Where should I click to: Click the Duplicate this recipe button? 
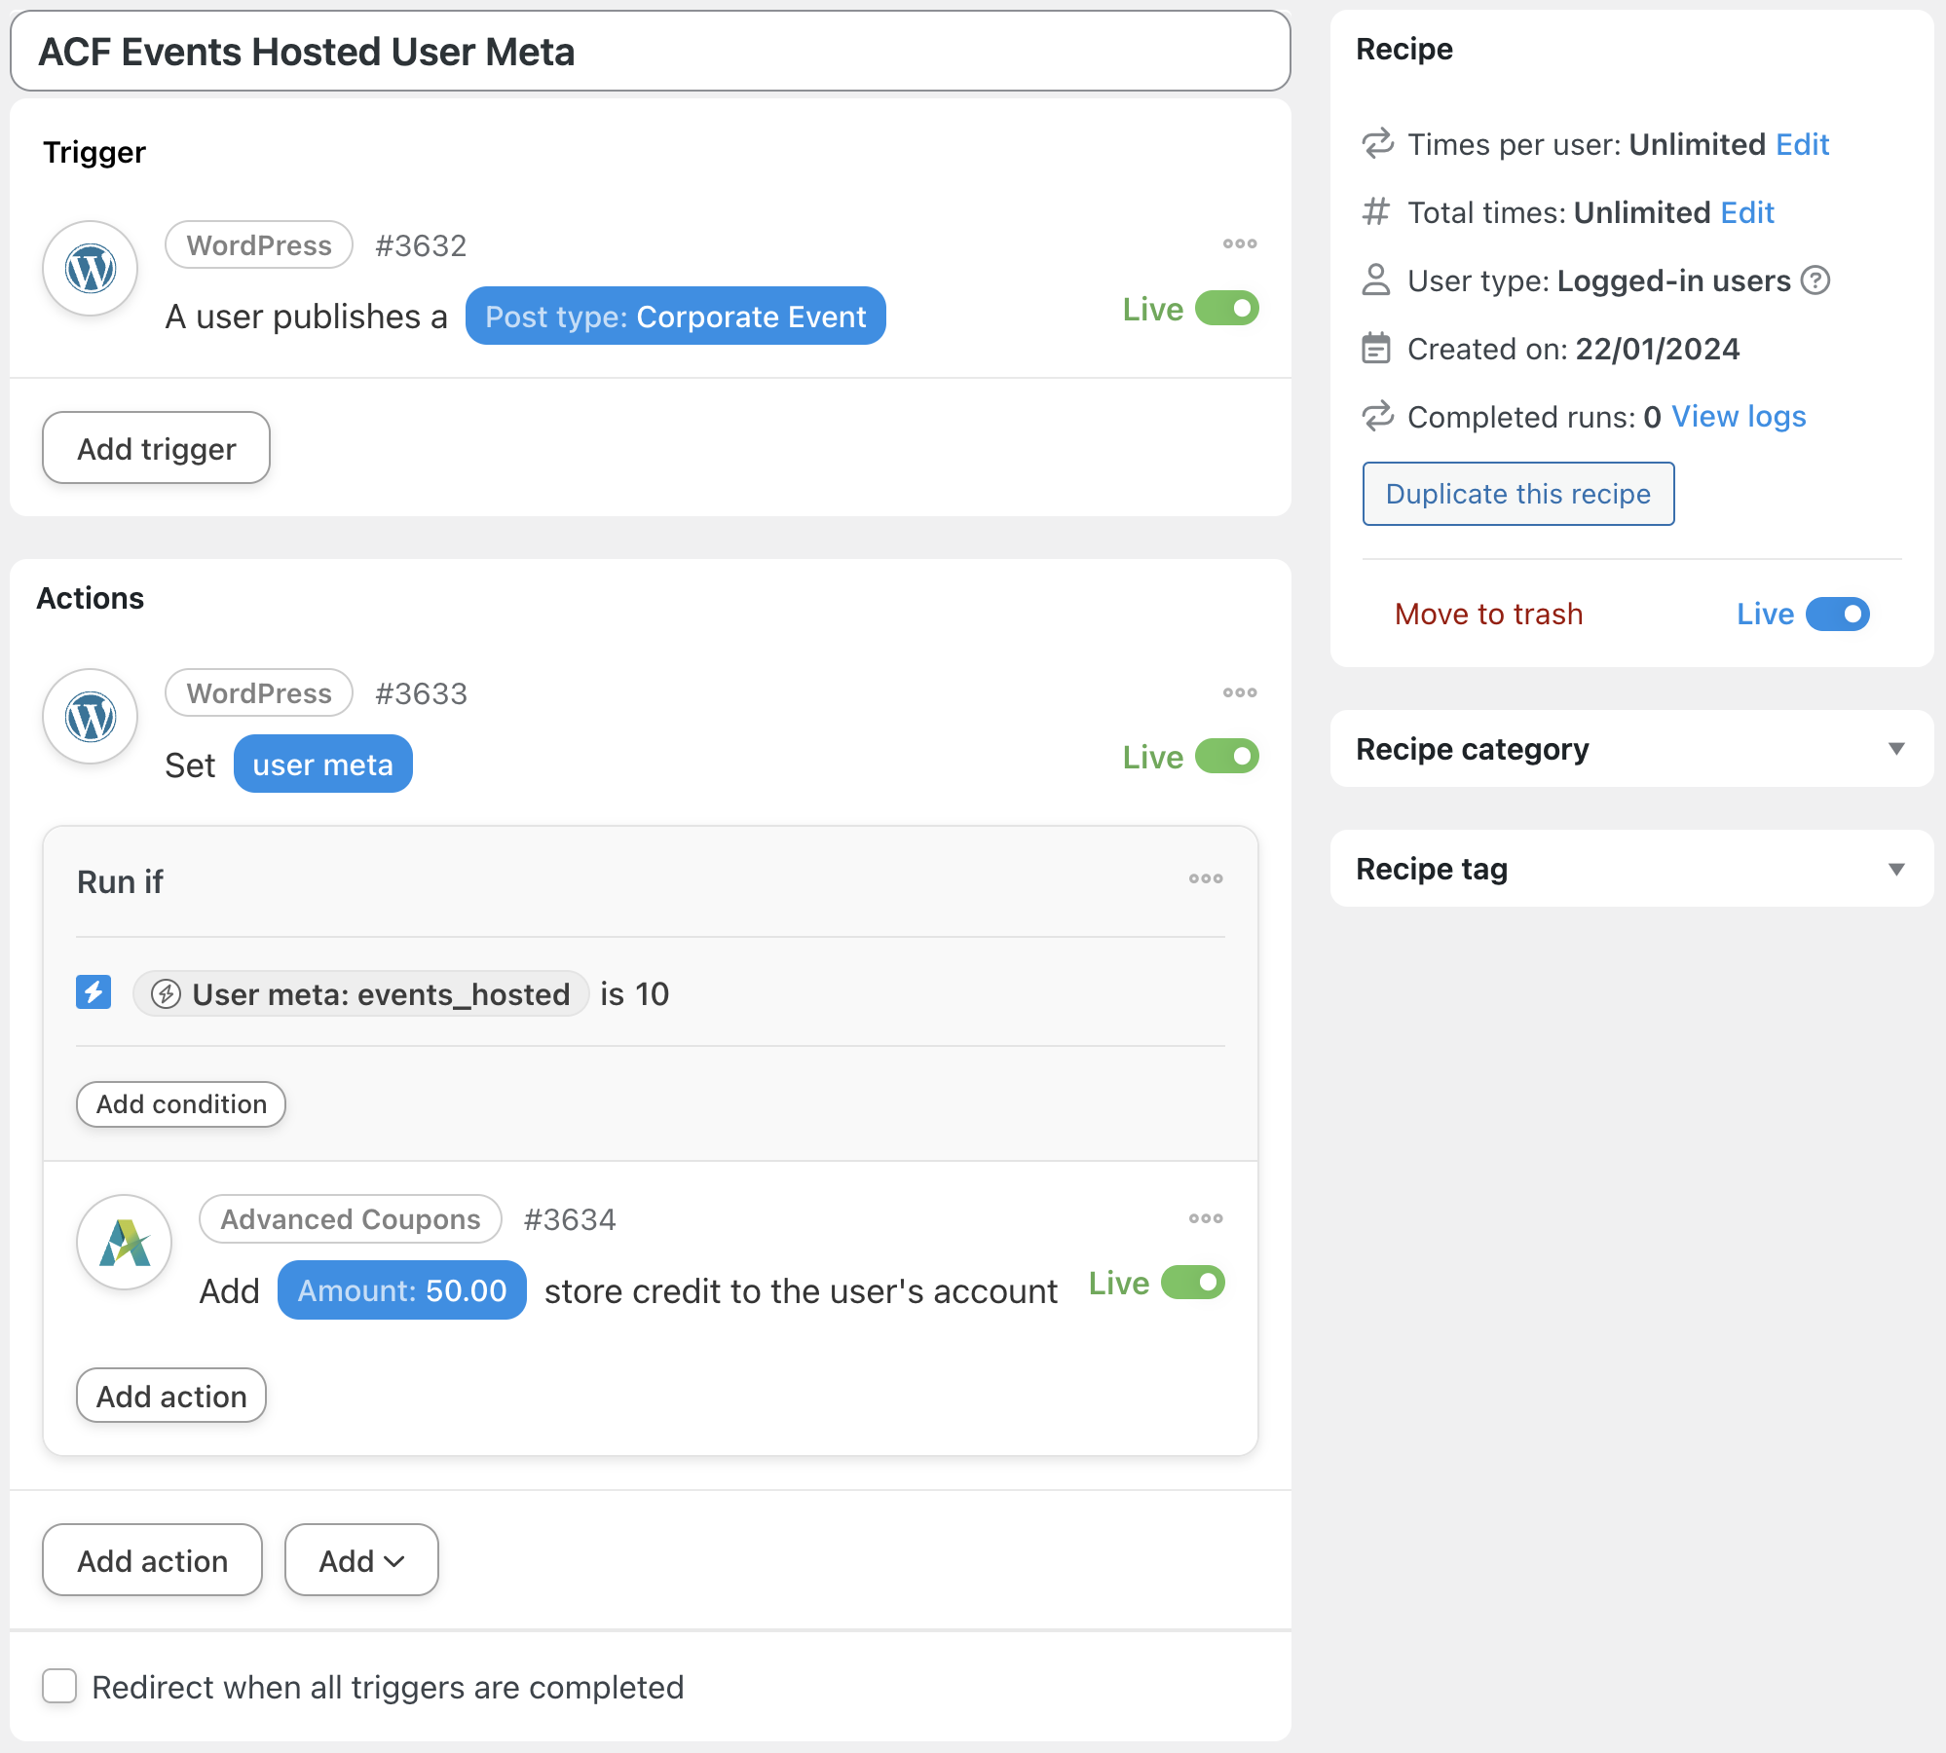(x=1517, y=494)
